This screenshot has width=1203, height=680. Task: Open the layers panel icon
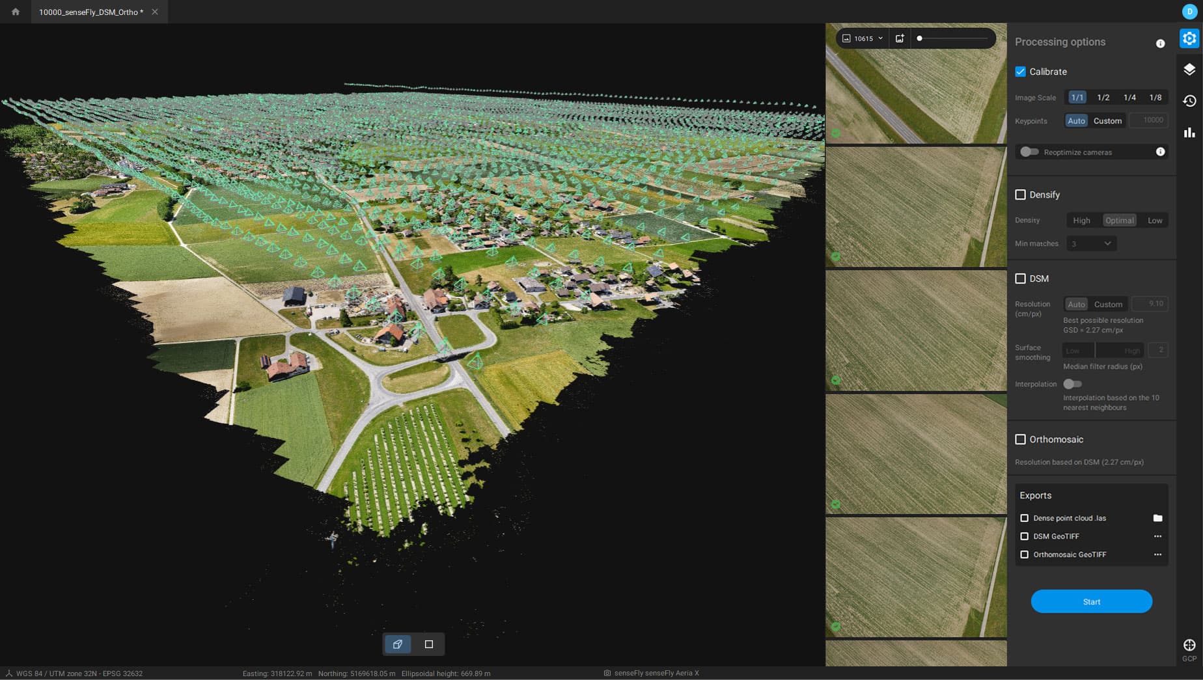click(1189, 70)
